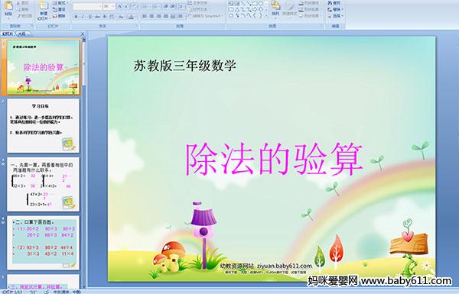Switch to the Outline tab in side panel
Viewport: 459px width, 294px height.
point(22,34)
